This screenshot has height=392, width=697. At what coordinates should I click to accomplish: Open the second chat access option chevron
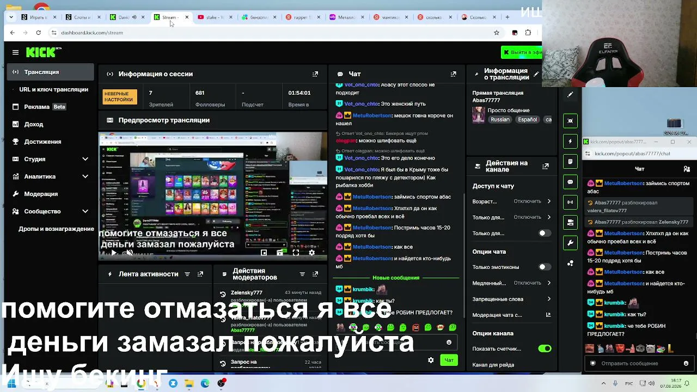[x=548, y=217]
